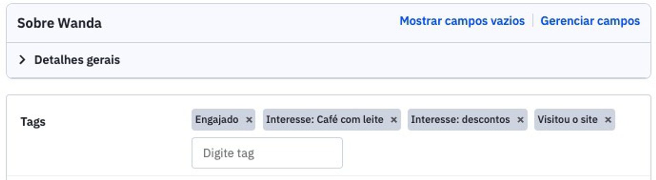
Task: Click the word vazios in header link
Action: point(507,21)
